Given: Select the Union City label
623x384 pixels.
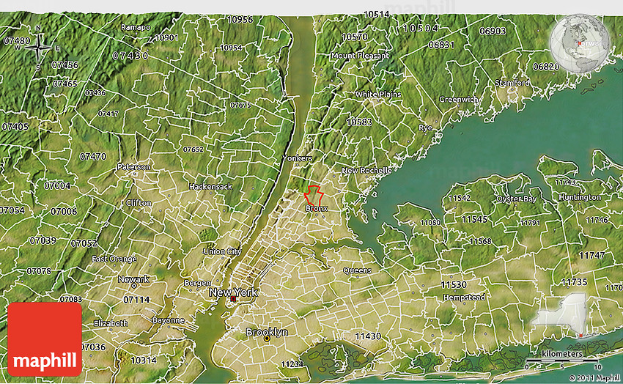Looking at the screenshot, I should 222,251.
